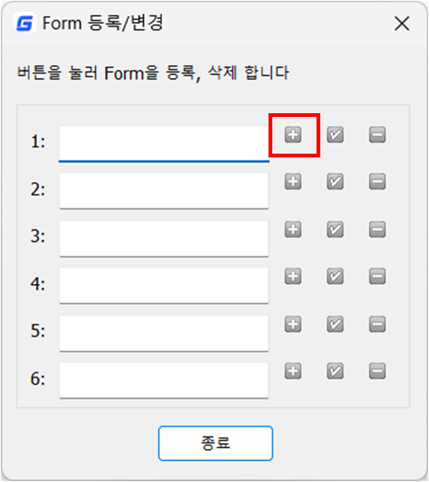Click the minus icon for row 6
The height and width of the screenshot is (482, 429).
pos(377,371)
